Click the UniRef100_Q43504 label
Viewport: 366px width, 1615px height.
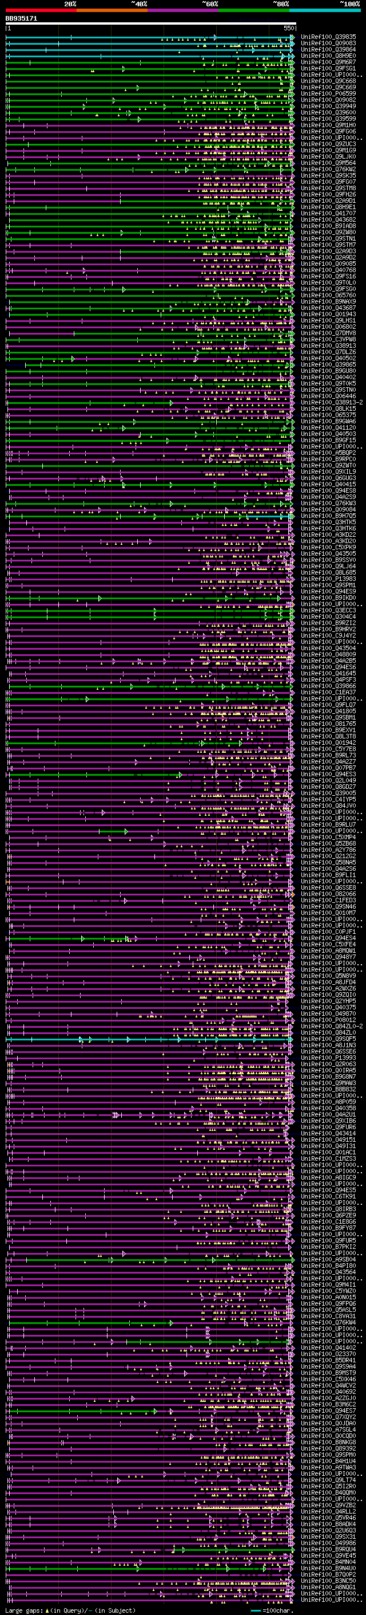click(x=328, y=649)
